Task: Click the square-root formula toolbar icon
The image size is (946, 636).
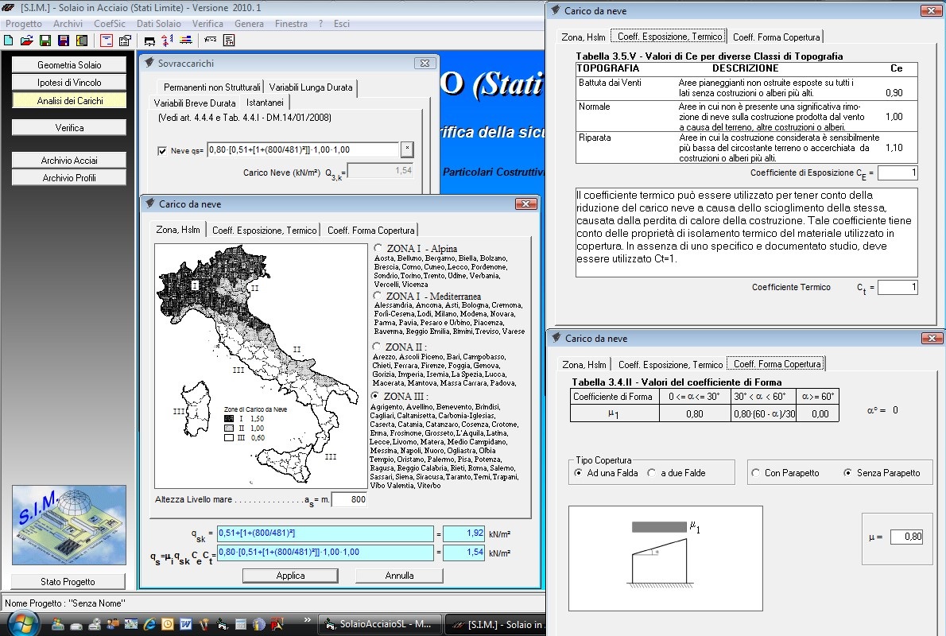Action: pos(210,41)
